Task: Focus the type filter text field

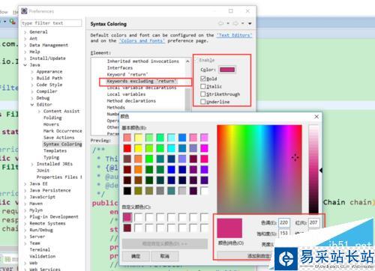Action: (52, 23)
